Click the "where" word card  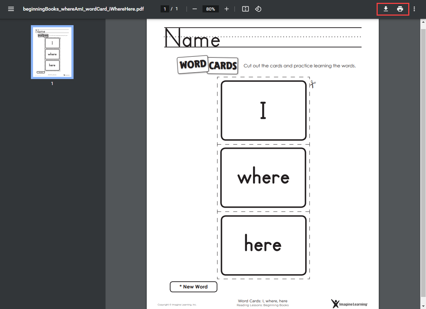[x=263, y=178]
